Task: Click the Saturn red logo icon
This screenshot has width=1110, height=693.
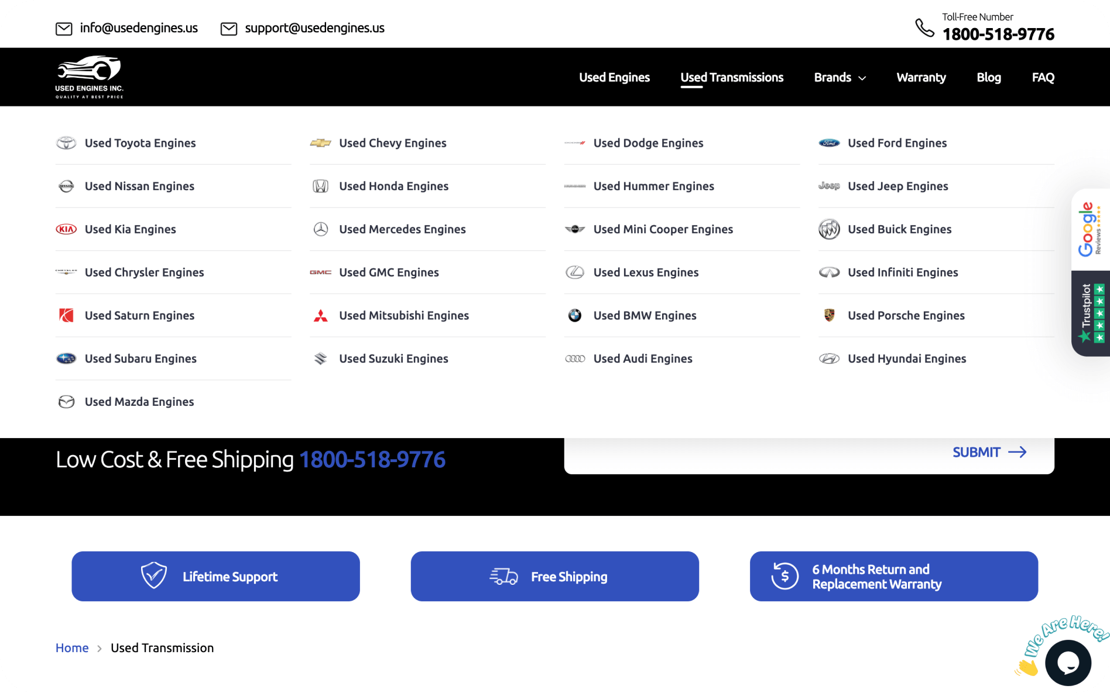Action: pyautogui.click(x=66, y=315)
